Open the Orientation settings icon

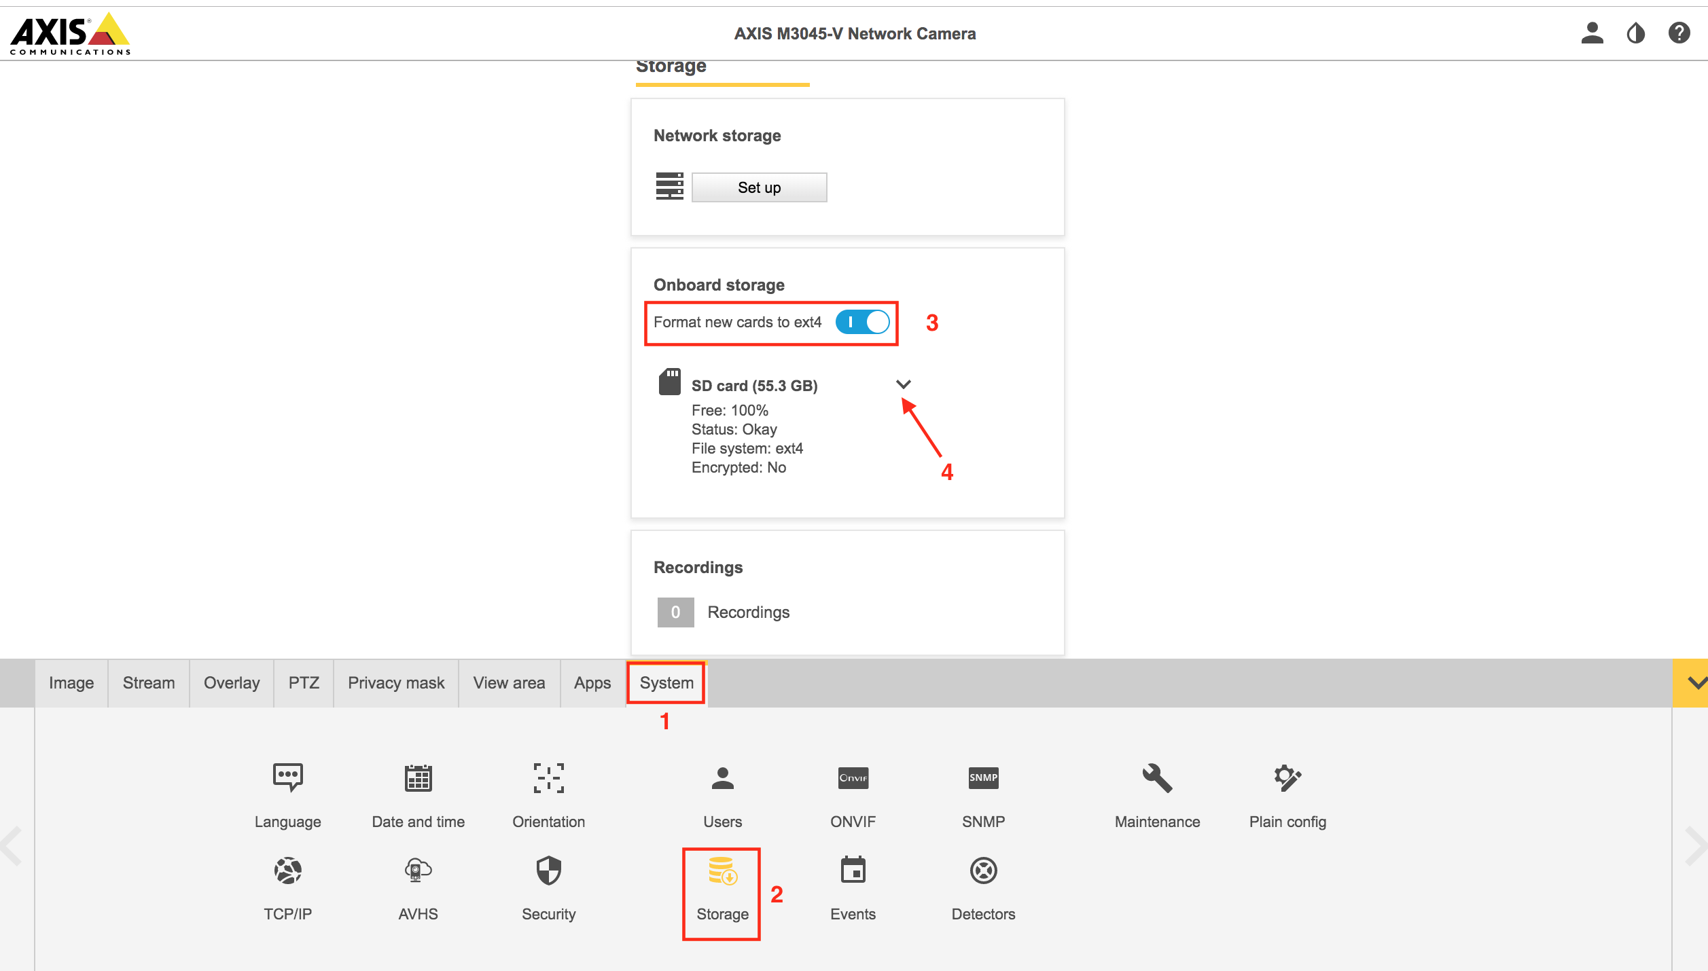pos(549,777)
